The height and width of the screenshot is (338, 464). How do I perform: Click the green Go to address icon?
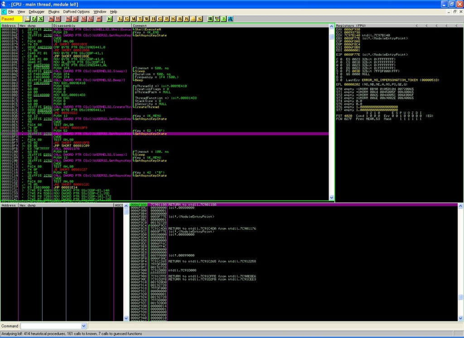pos(110,19)
